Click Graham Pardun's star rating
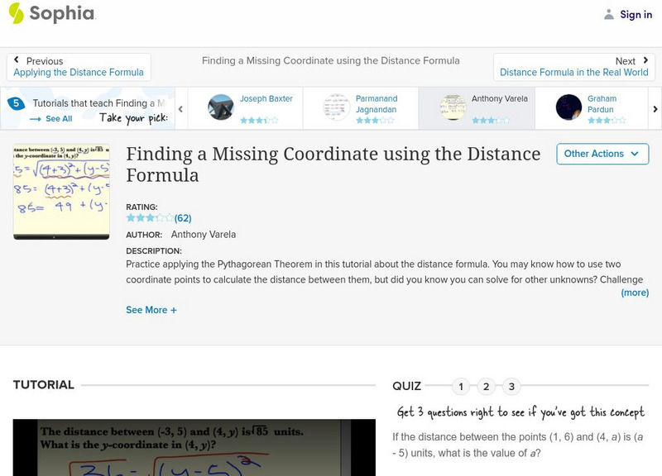This screenshot has width=662, height=476. (607, 120)
